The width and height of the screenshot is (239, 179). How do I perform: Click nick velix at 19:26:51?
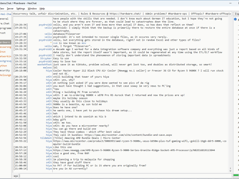[48, 28]
